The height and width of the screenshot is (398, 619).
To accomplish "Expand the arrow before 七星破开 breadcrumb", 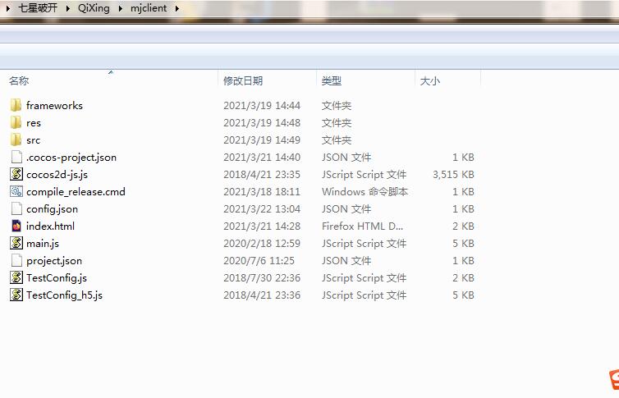I will (x=8, y=8).
